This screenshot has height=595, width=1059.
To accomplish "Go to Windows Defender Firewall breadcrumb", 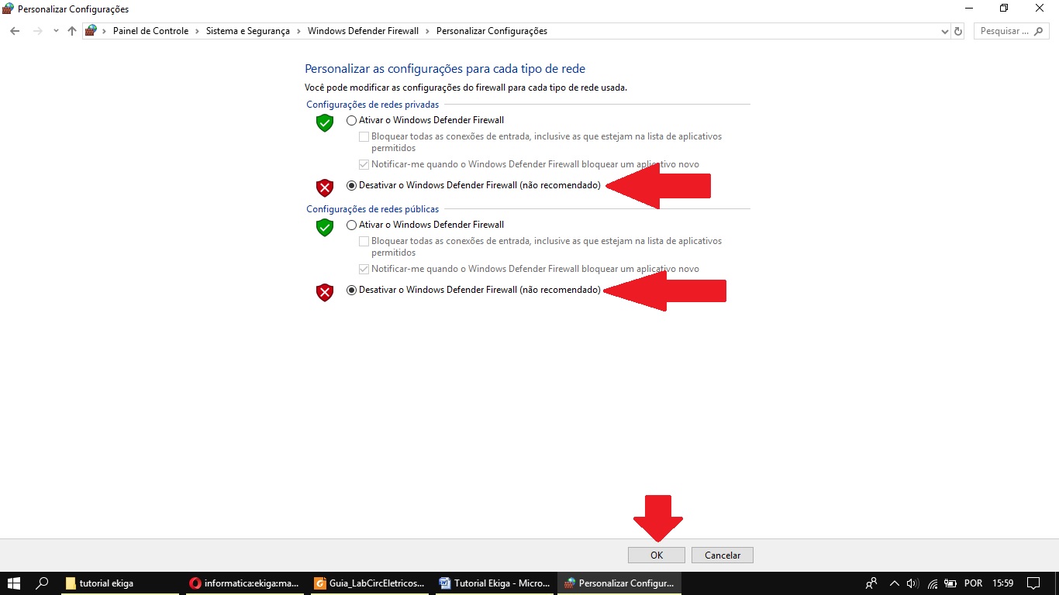I will pos(363,31).
